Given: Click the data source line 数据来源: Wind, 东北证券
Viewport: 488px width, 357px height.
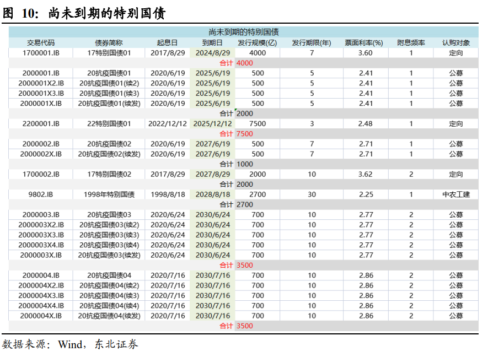Looking at the screenshot, I should point(70,344).
